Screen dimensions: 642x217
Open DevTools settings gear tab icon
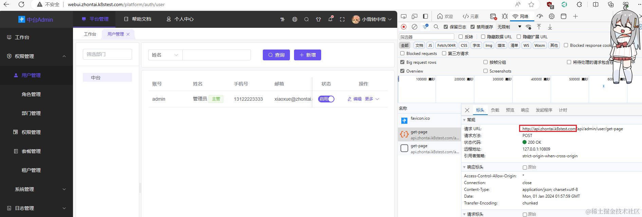(x=552, y=16)
